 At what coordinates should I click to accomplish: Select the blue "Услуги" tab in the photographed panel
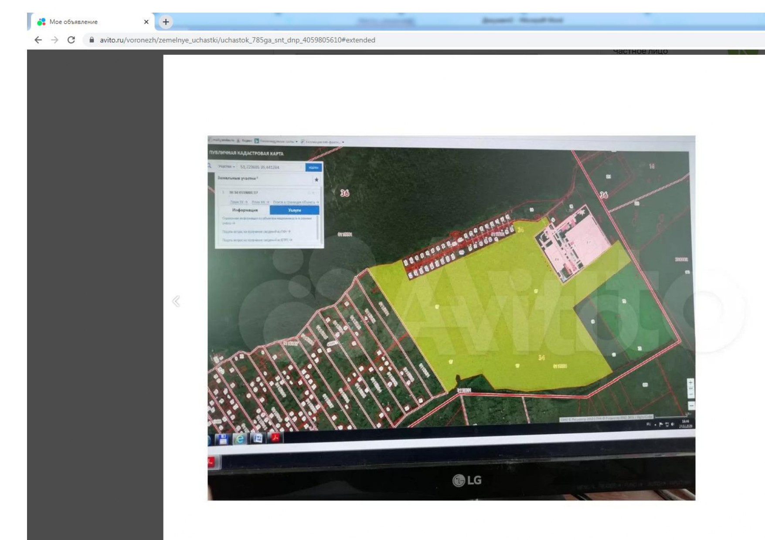coord(295,210)
